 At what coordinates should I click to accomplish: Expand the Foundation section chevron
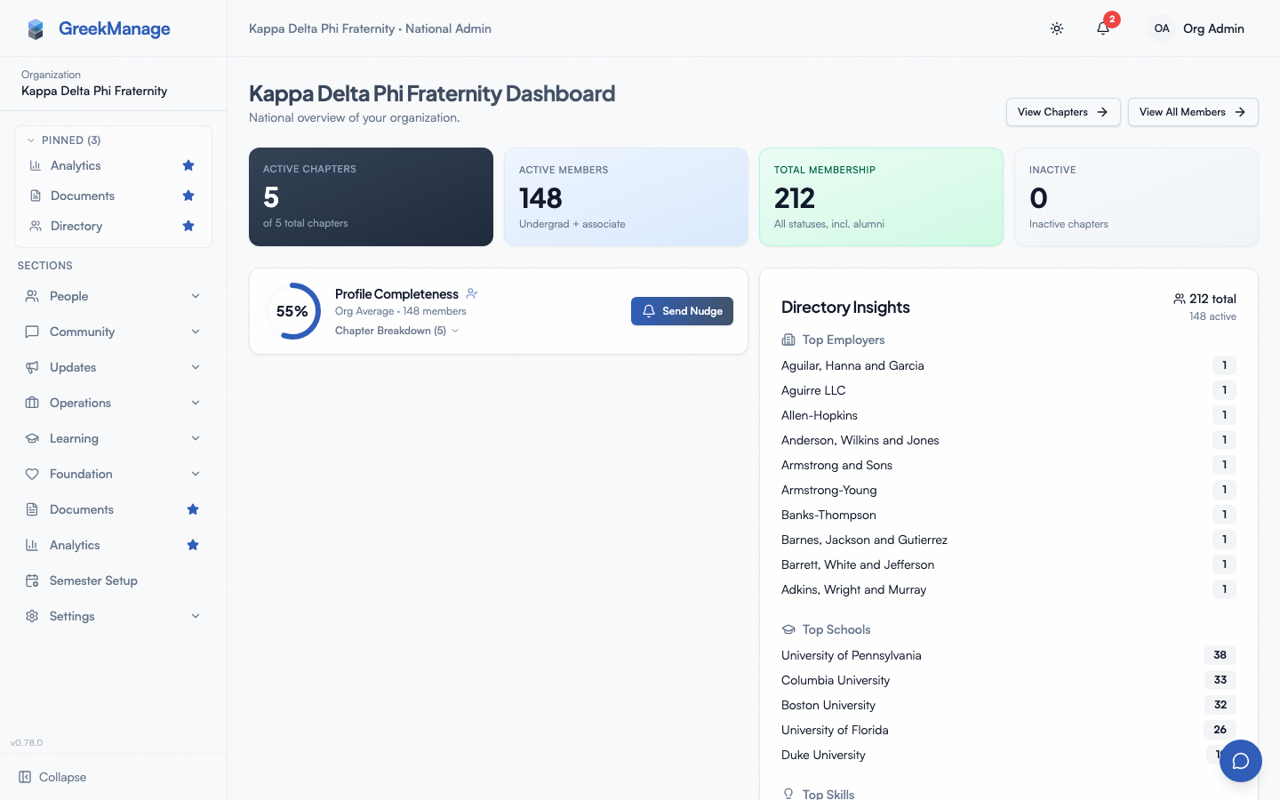coord(196,474)
